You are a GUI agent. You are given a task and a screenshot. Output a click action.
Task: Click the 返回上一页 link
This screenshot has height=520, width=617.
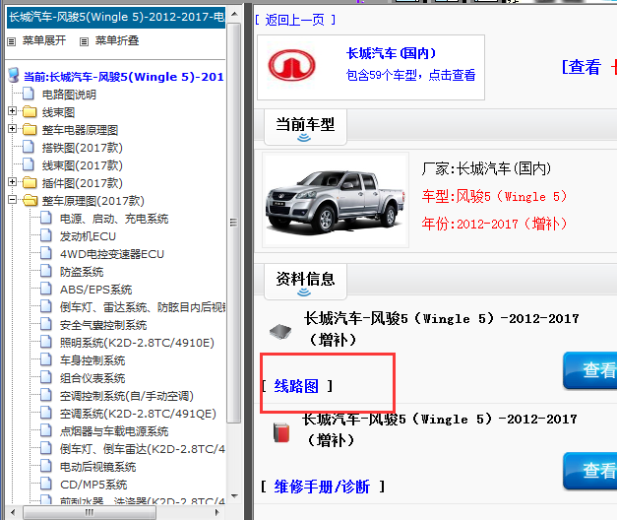[x=295, y=20]
